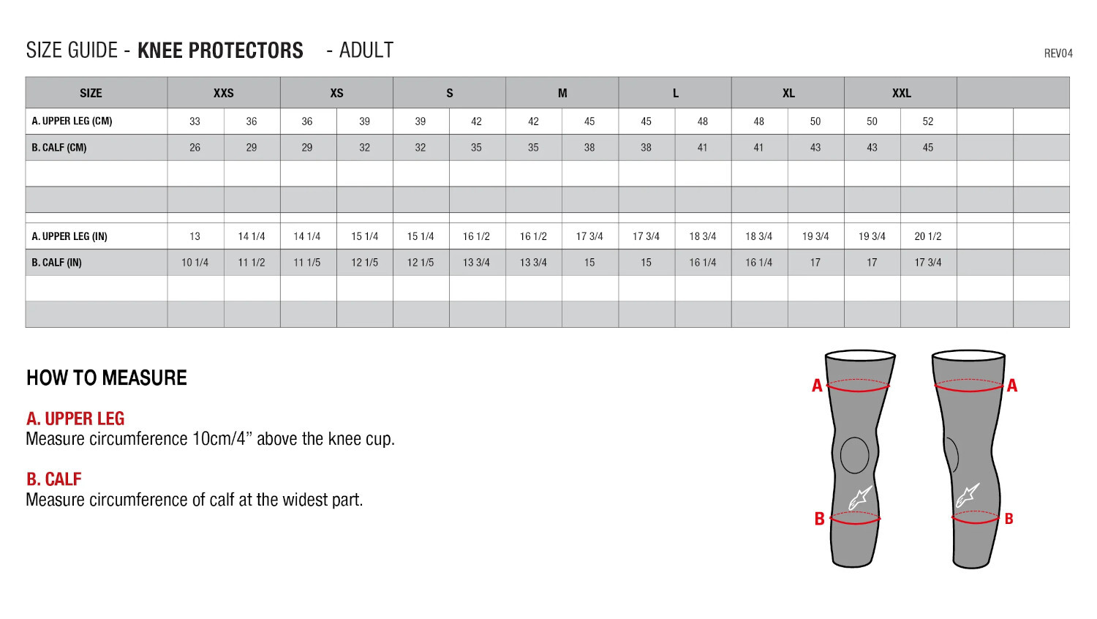Click the knee cup circle on the left protector

(x=854, y=455)
